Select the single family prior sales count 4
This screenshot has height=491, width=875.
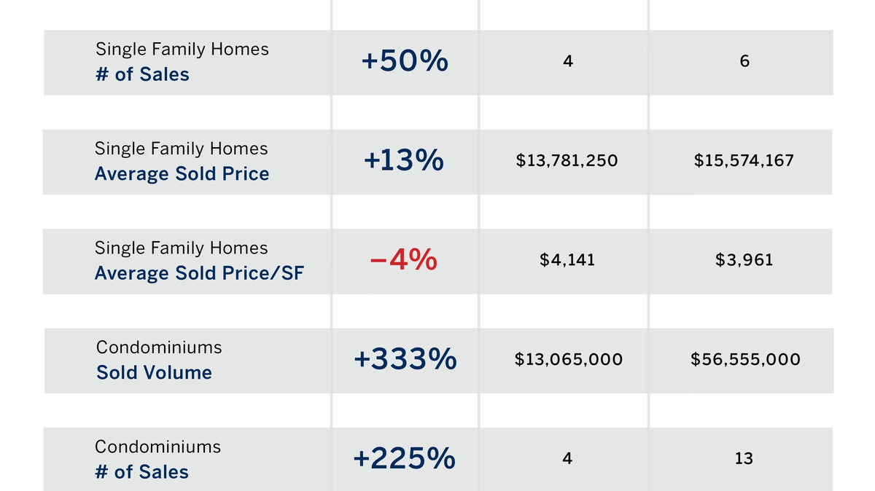point(568,62)
